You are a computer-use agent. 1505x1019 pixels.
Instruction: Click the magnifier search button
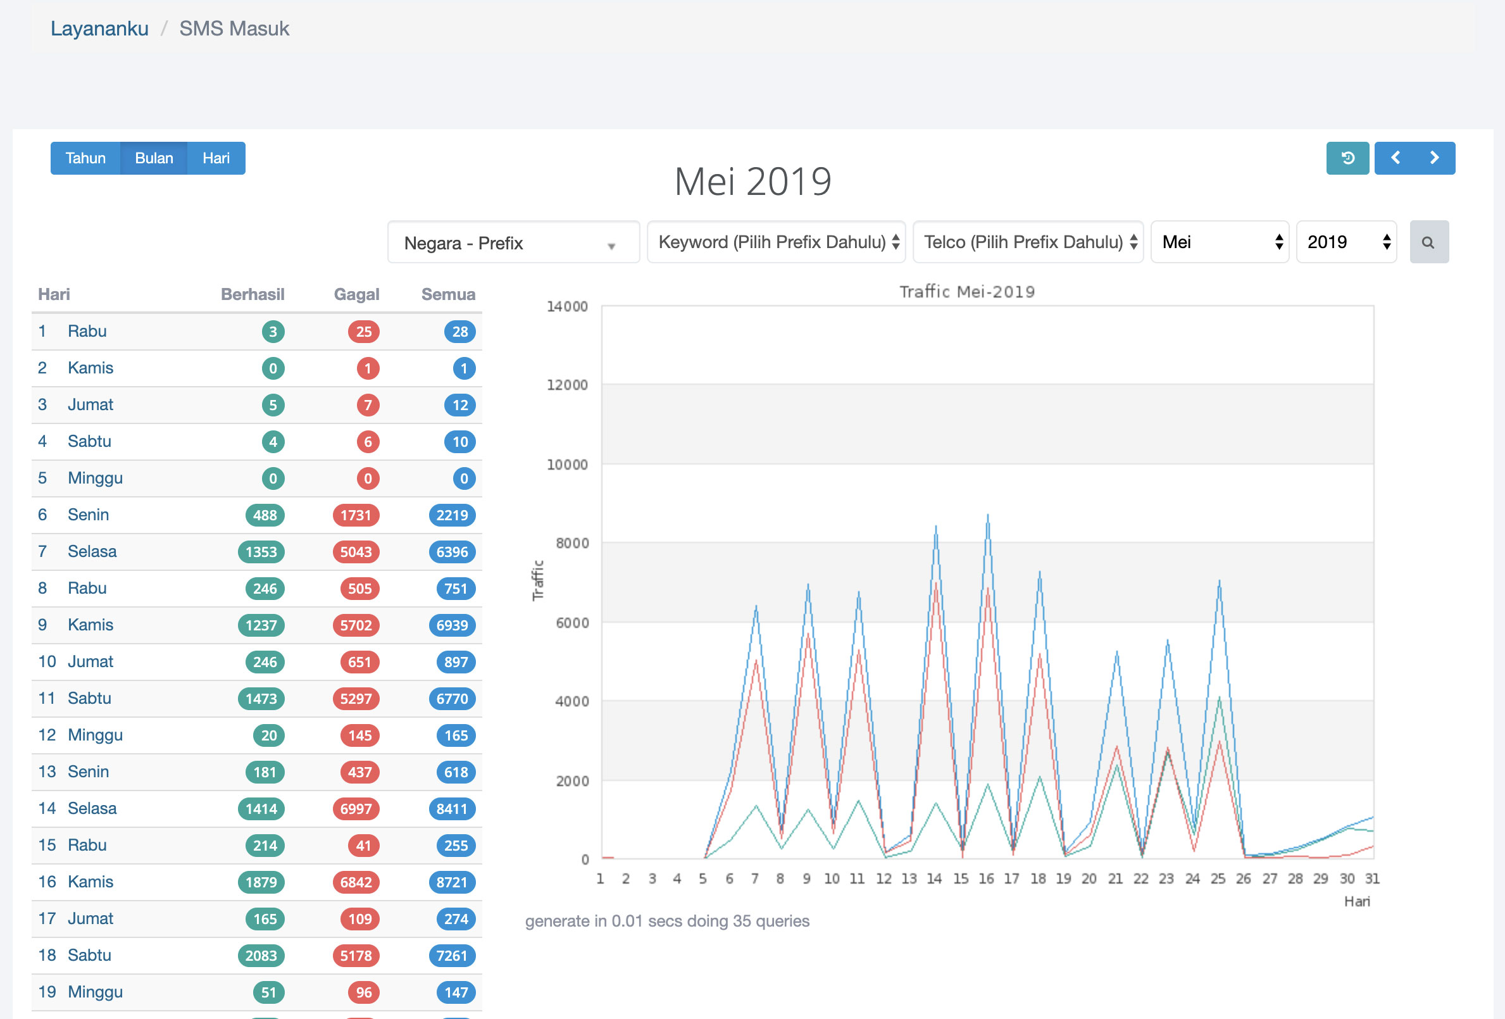(x=1428, y=242)
